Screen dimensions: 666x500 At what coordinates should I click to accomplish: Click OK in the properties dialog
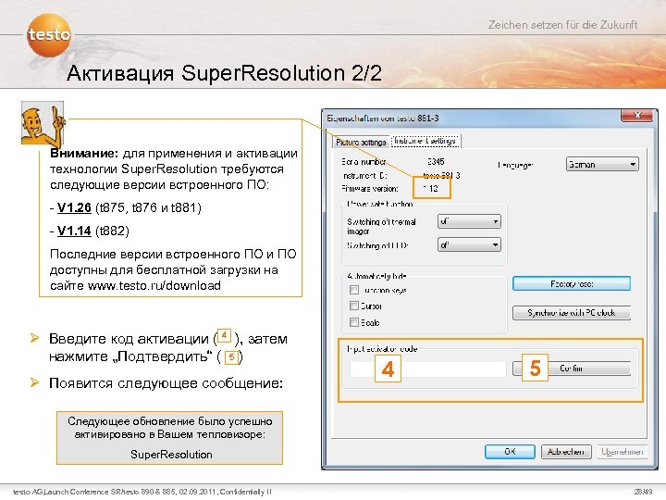pos(510,452)
